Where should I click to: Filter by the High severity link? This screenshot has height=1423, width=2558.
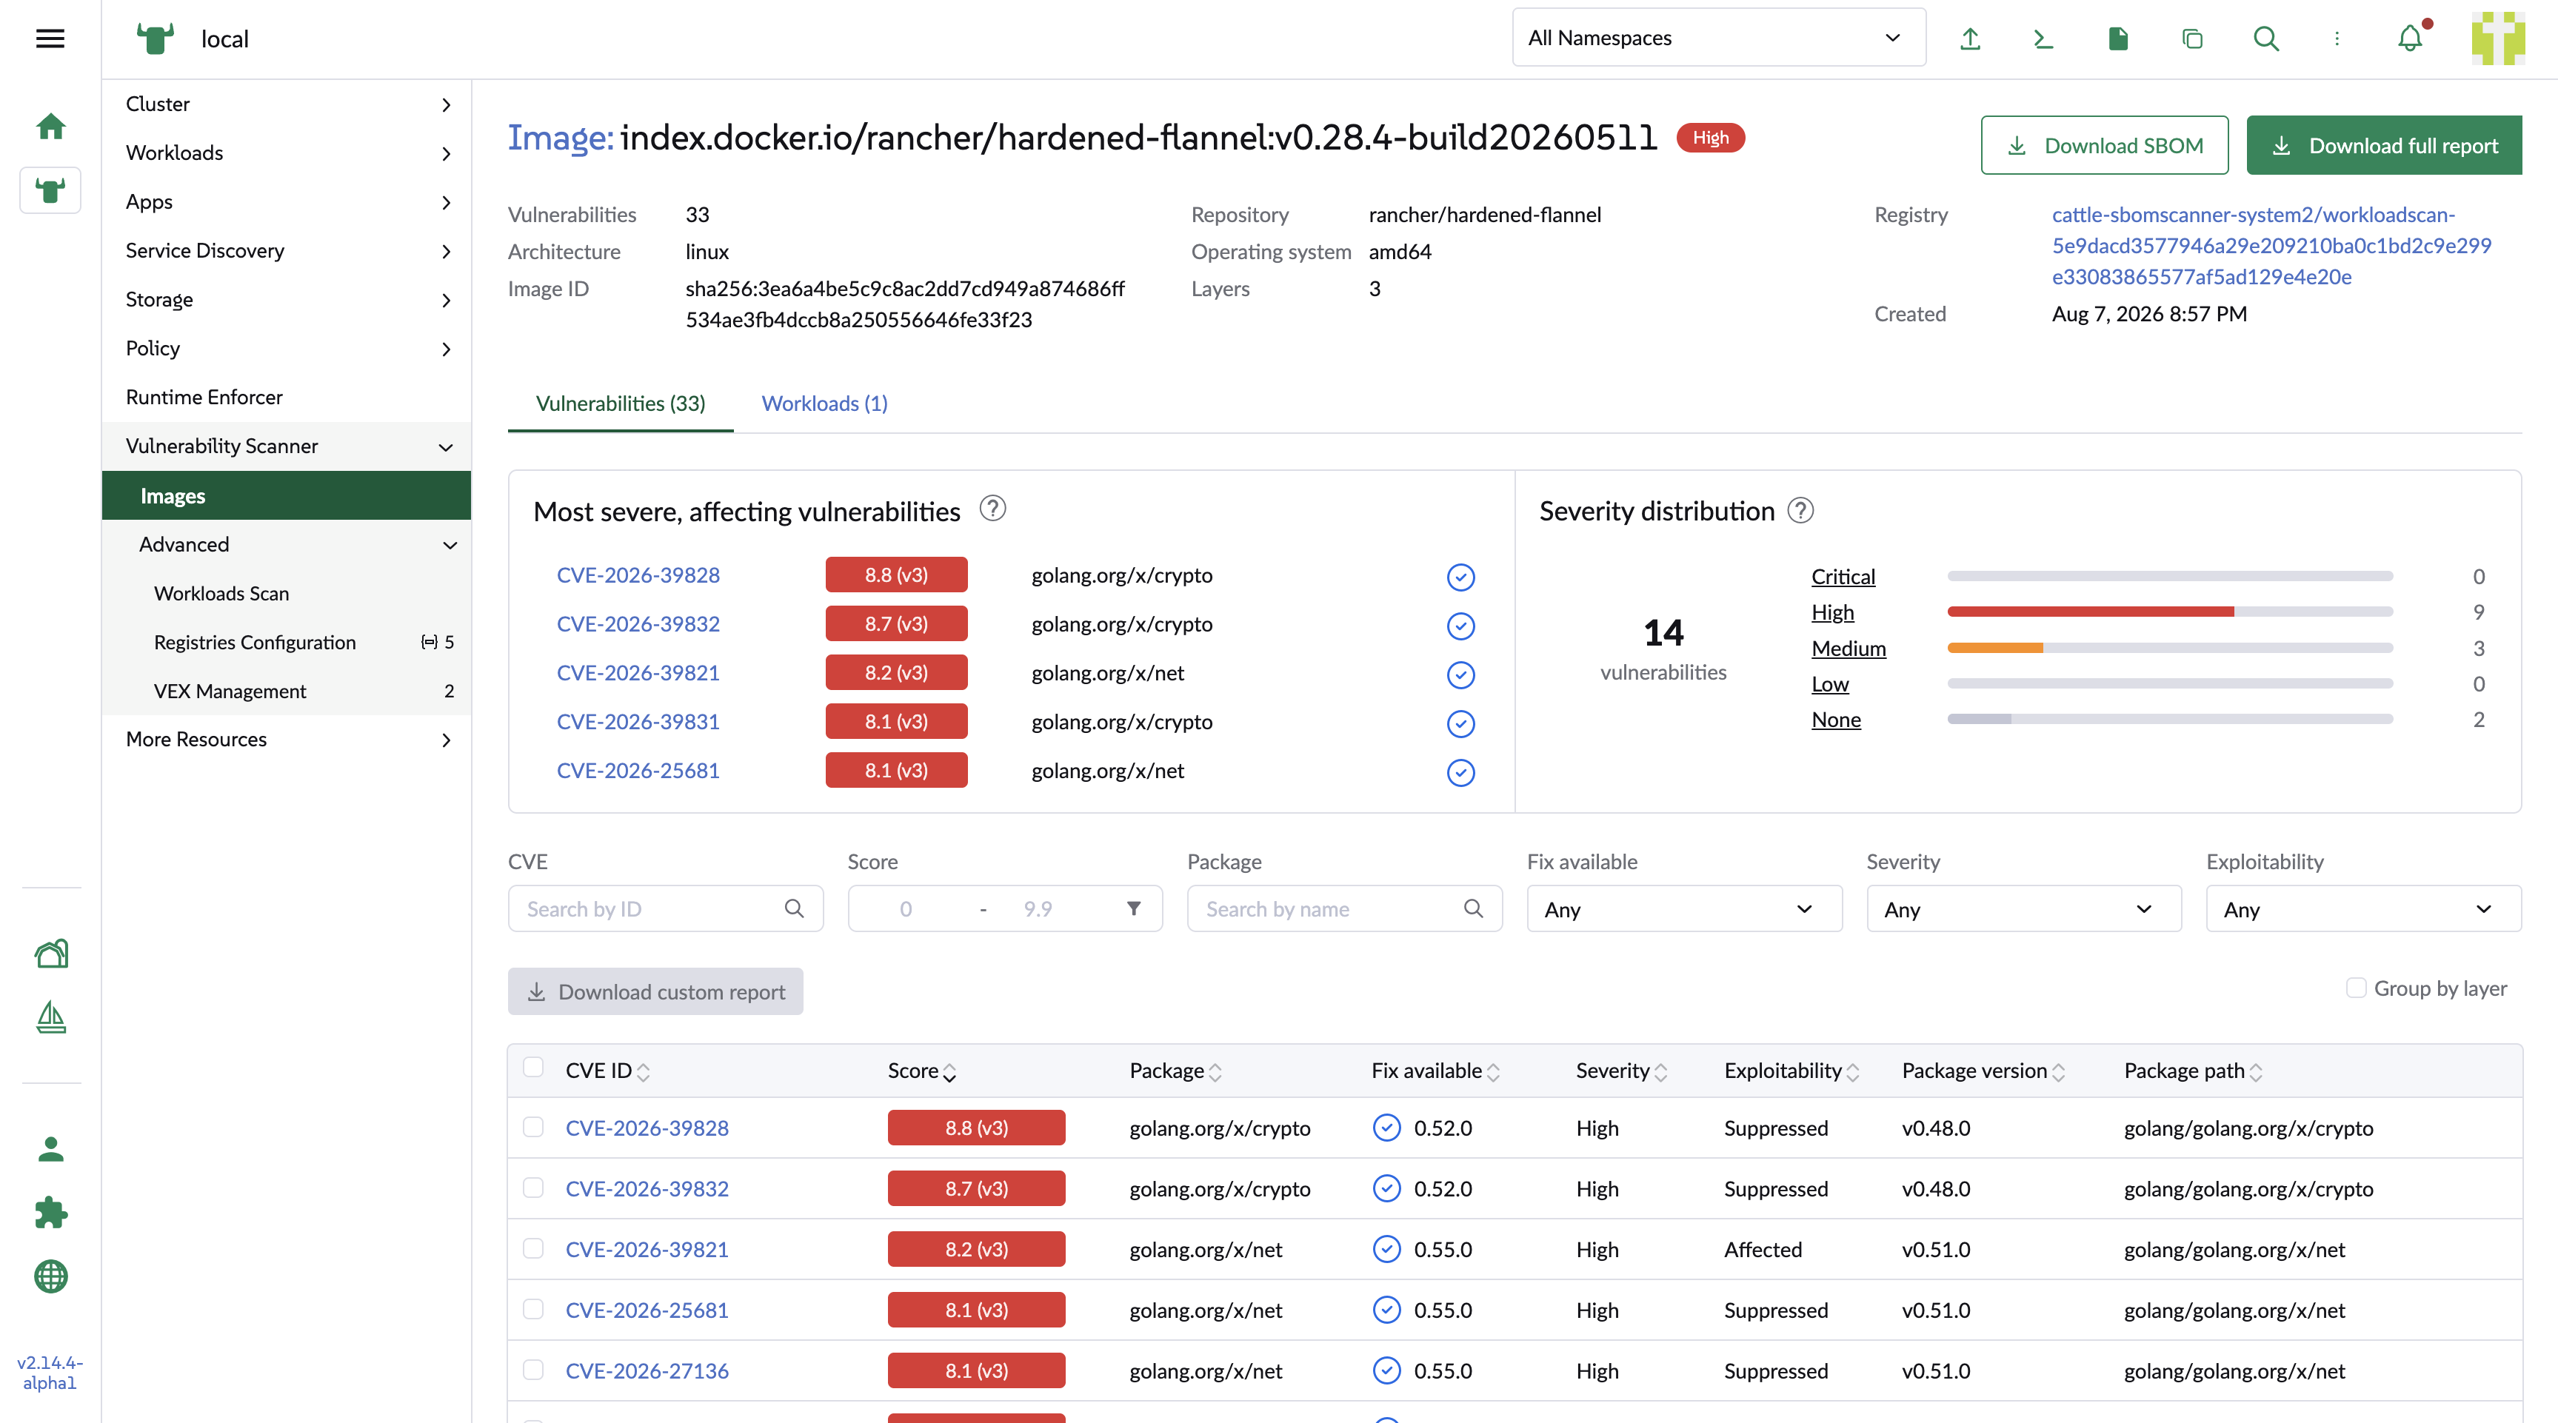1832,612
